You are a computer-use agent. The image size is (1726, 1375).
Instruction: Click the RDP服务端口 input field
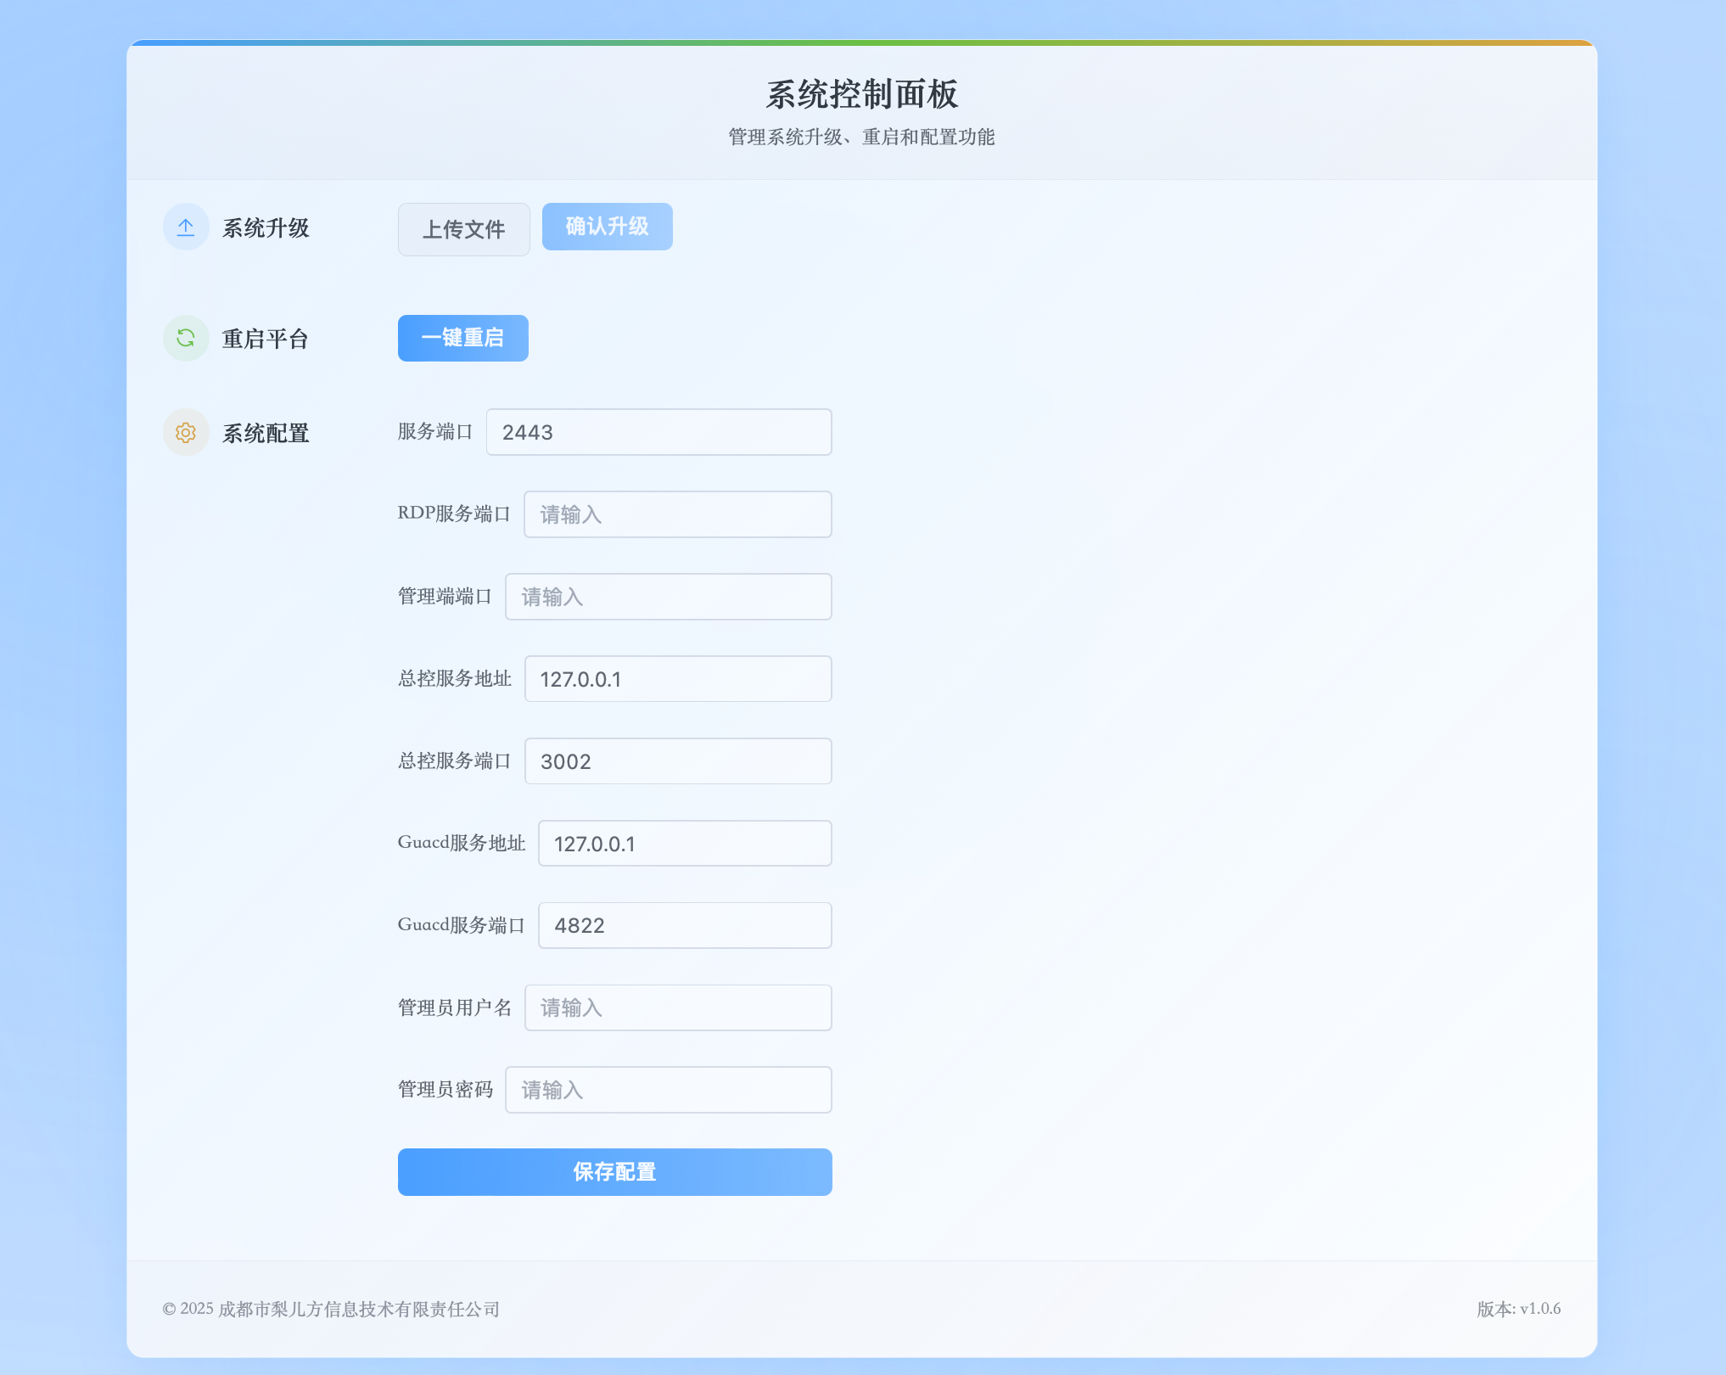click(x=677, y=514)
